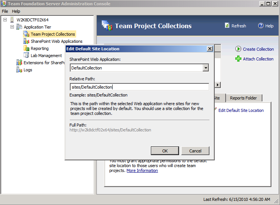Viewport: 280px width, 205px height.
Task: Click the green plus Attach Collection icon
Action: pyautogui.click(x=238, y=59)
